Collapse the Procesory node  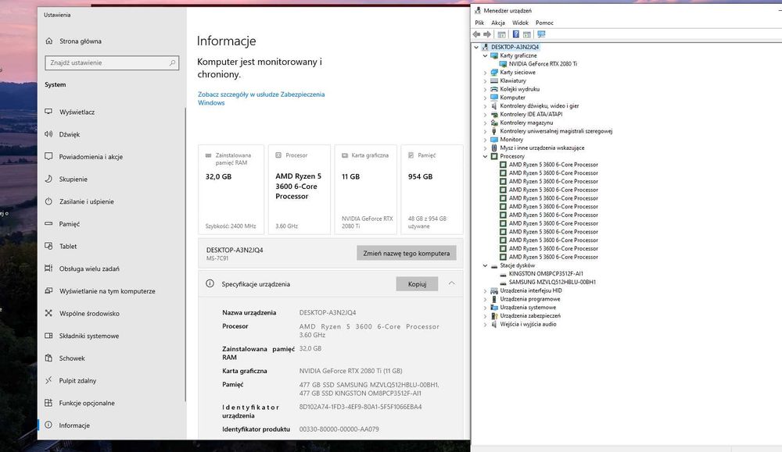tap(485, 156)
